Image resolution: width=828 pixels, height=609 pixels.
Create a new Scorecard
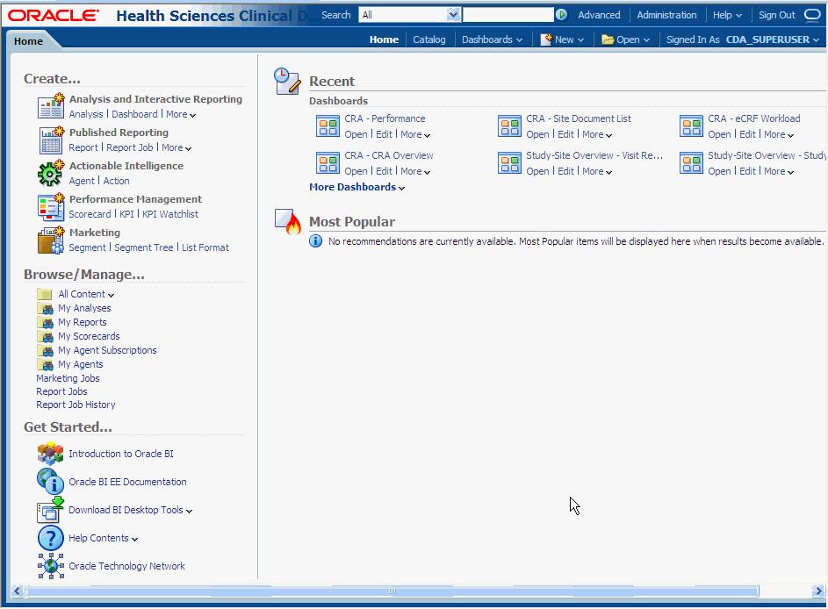(x=90, y=214)
